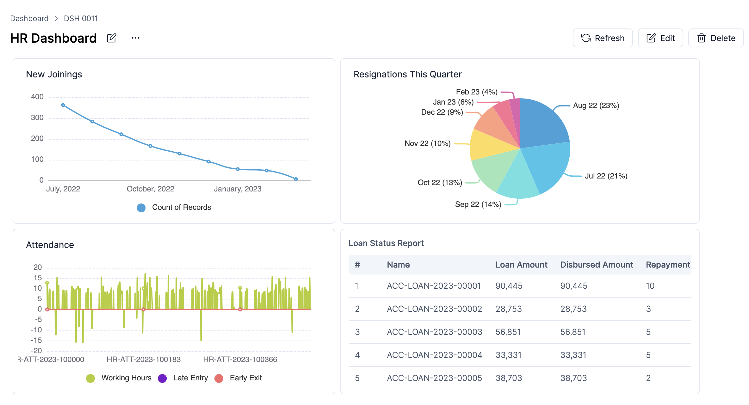Click the Refresh button

(603, 38)
